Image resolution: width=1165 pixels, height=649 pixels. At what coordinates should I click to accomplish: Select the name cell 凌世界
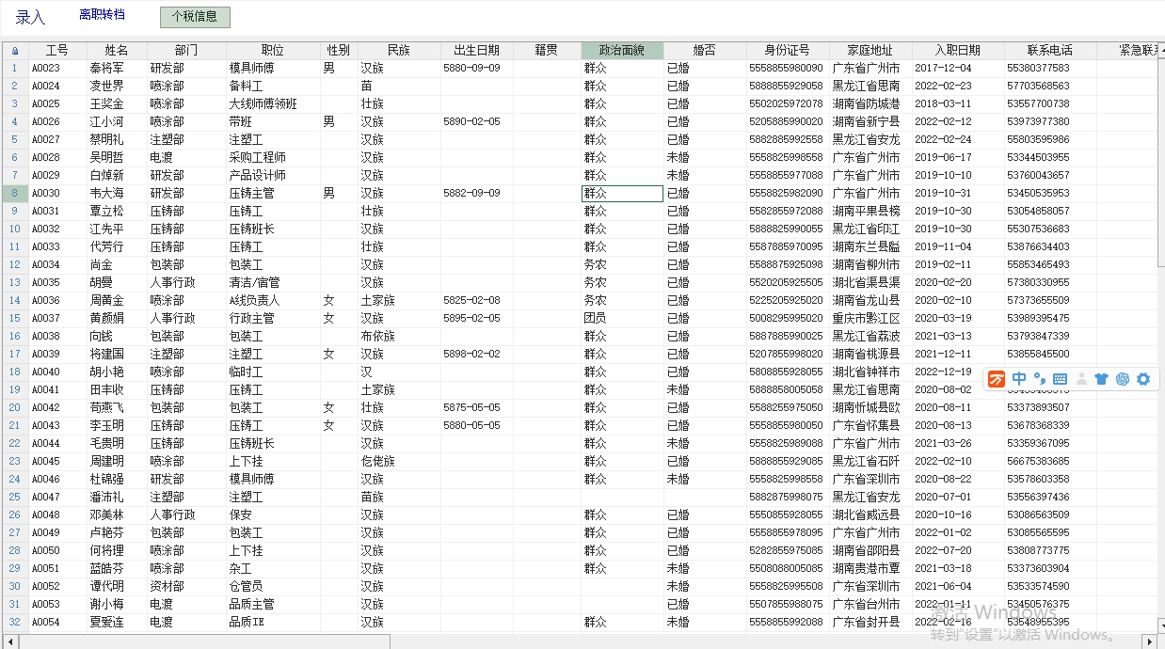117,87
